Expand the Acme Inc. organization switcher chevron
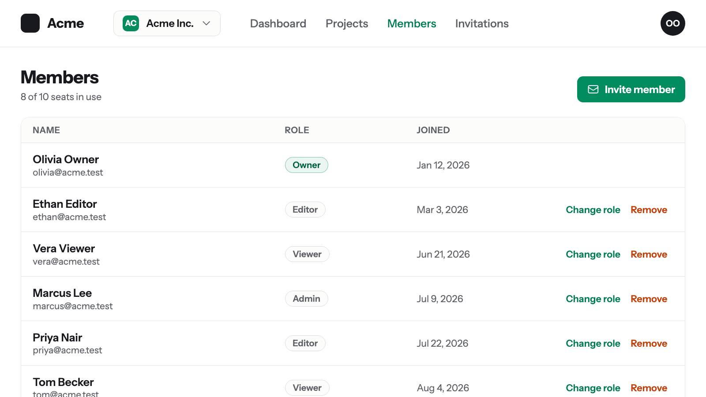 [206, 23]
